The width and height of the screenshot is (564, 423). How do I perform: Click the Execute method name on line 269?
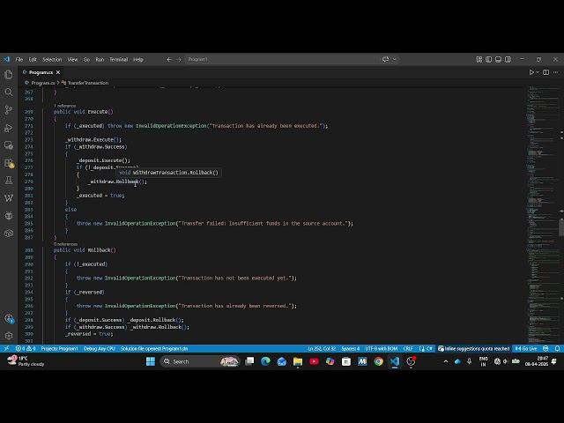[x=98, y=112]
